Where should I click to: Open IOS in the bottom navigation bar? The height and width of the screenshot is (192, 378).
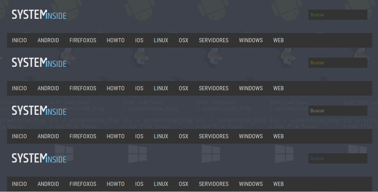[x=139, y=184]
